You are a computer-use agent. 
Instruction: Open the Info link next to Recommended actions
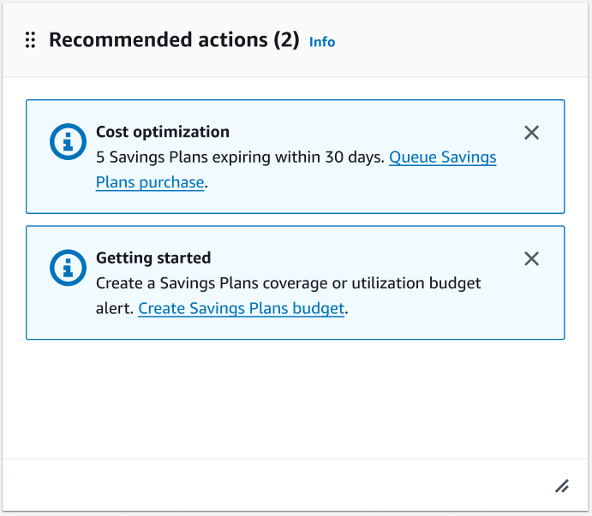click(x=322, y=42)
